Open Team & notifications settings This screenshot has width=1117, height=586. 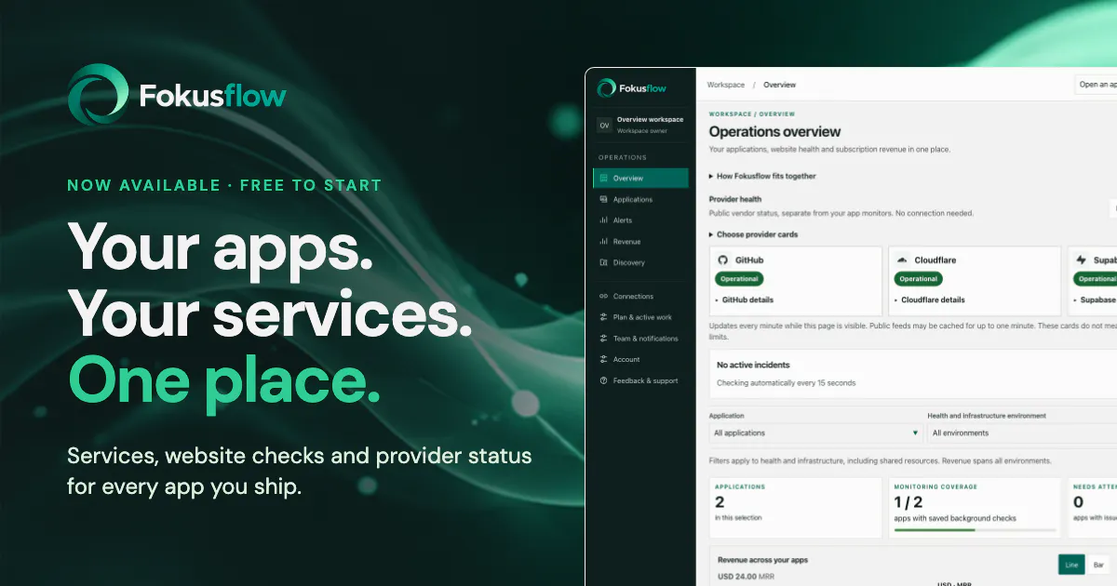click(640, 339)
